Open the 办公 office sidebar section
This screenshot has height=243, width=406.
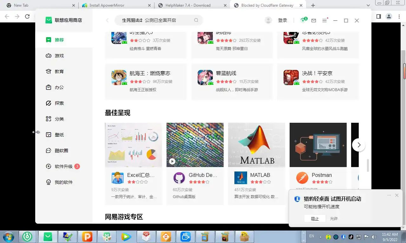(x=59, y=87)
